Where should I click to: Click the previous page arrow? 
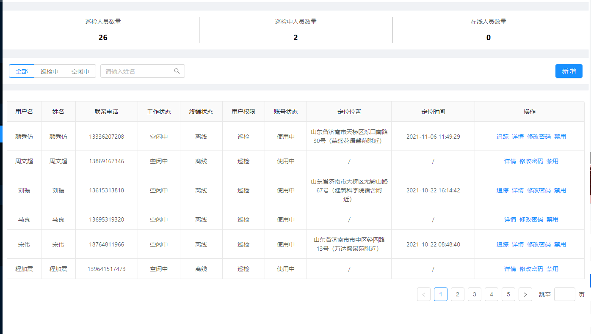tap(424, 294)
